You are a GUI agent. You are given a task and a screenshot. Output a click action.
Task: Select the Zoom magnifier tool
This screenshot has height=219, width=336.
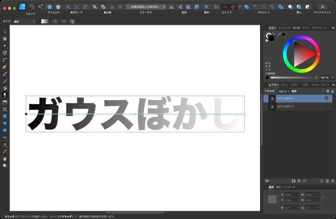coord(5,165)
